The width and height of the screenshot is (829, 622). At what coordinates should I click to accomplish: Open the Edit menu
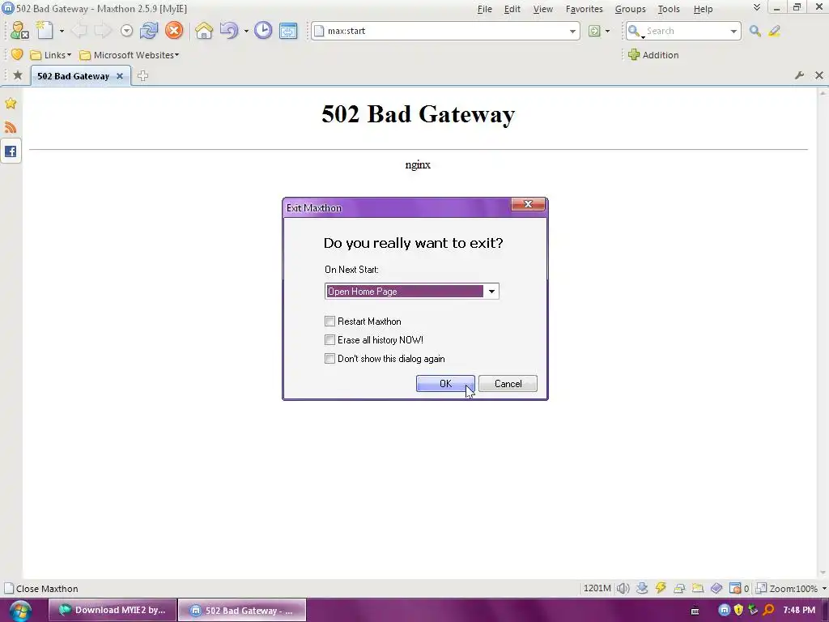512,9
